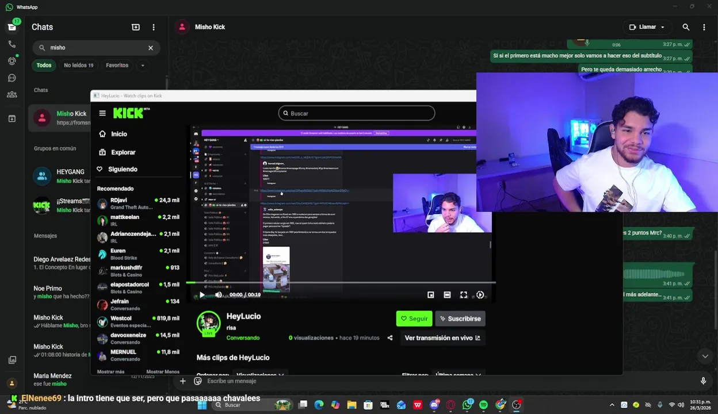The height and width of the screenshot is (414, 718).
Task: Open the emoji picker in message box
Action: (x=198, y=381)
